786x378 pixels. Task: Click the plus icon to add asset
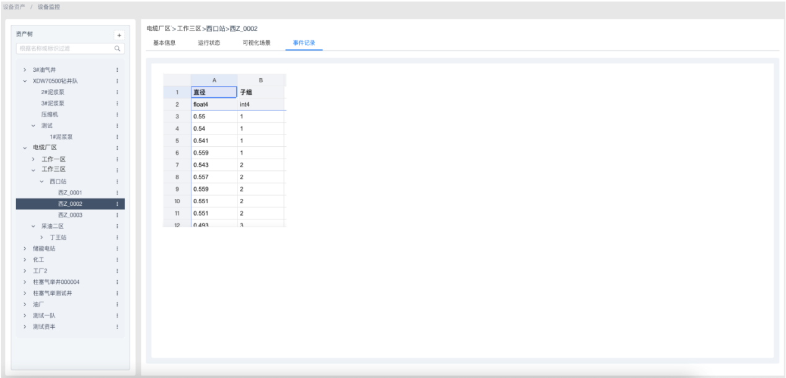click(120, 35)
